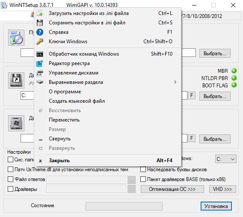Click the Управление дисками disk icon
243x217 pixels.
pos(40,73)
